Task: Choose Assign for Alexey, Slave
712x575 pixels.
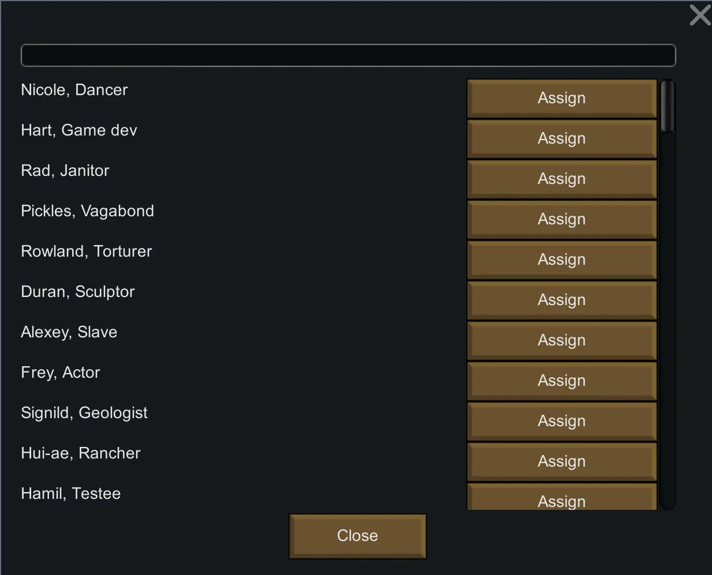Action: [x=561, y=341]
